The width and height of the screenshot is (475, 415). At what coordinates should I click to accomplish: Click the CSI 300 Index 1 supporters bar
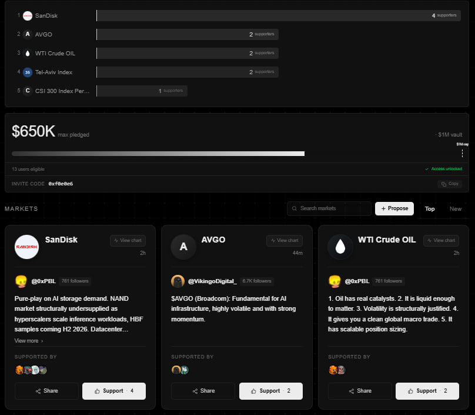click(x=142, y=91)
